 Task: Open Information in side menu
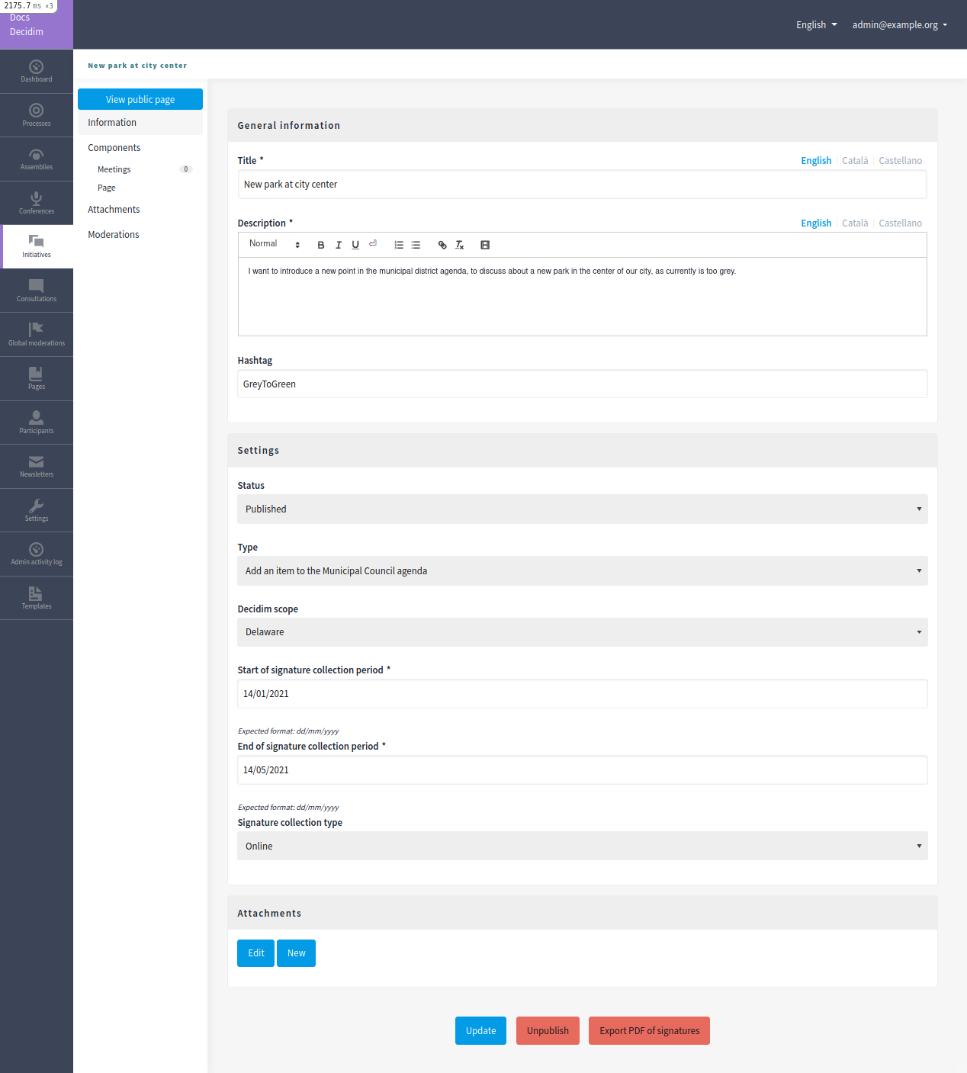(x=140, y=122)
